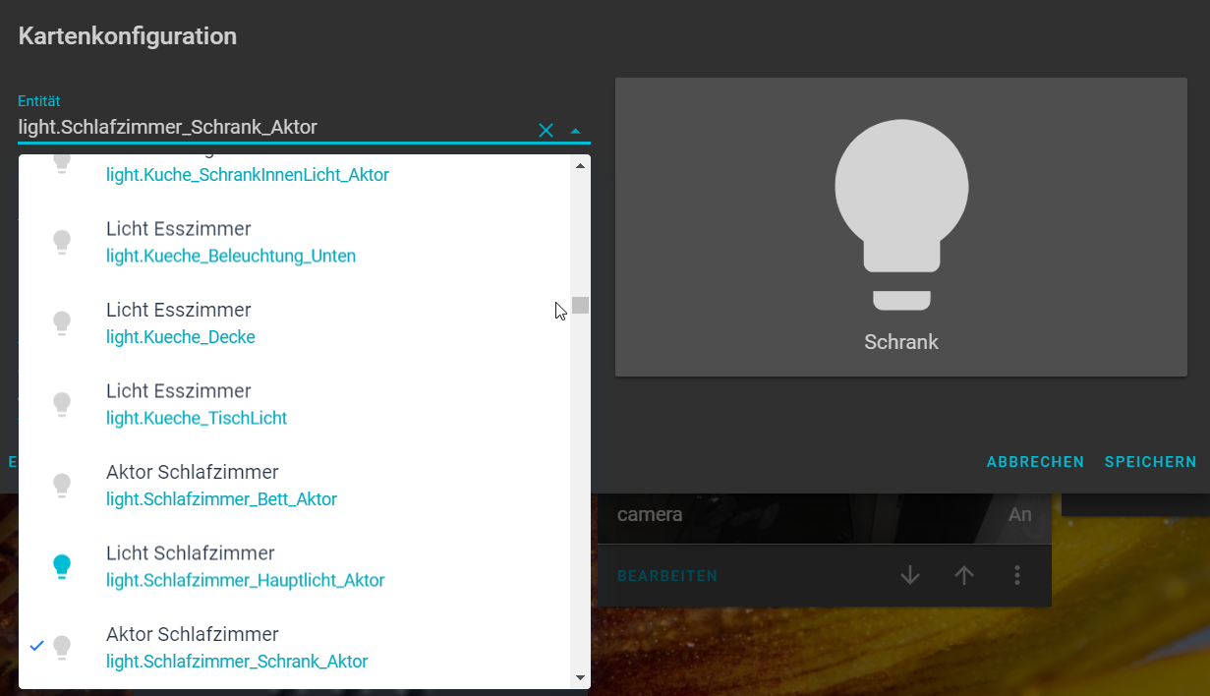The height and width of the screenshot is (696, 1210).
Task: Open camera card three-dot options menu
Action: point(1017,576)
